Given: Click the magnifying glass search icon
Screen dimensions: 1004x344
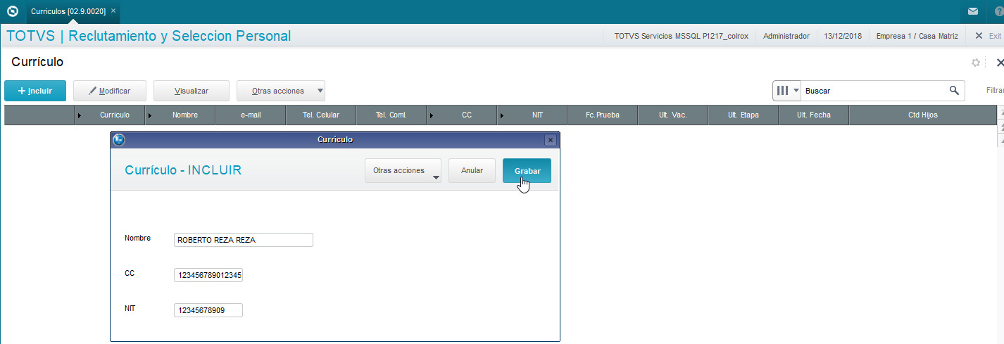Looking at the screenshot, I should [954, 90].
